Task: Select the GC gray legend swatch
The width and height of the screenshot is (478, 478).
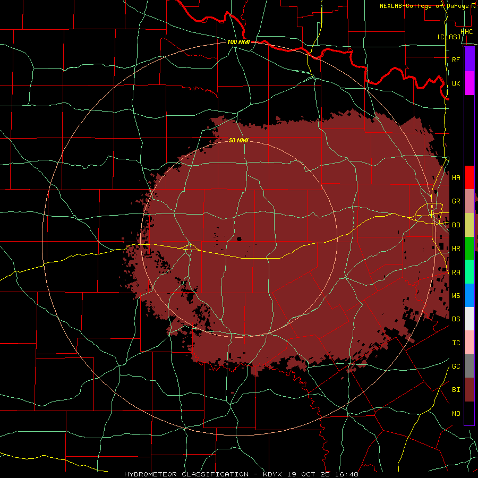Action: click(x=469, y=366)
